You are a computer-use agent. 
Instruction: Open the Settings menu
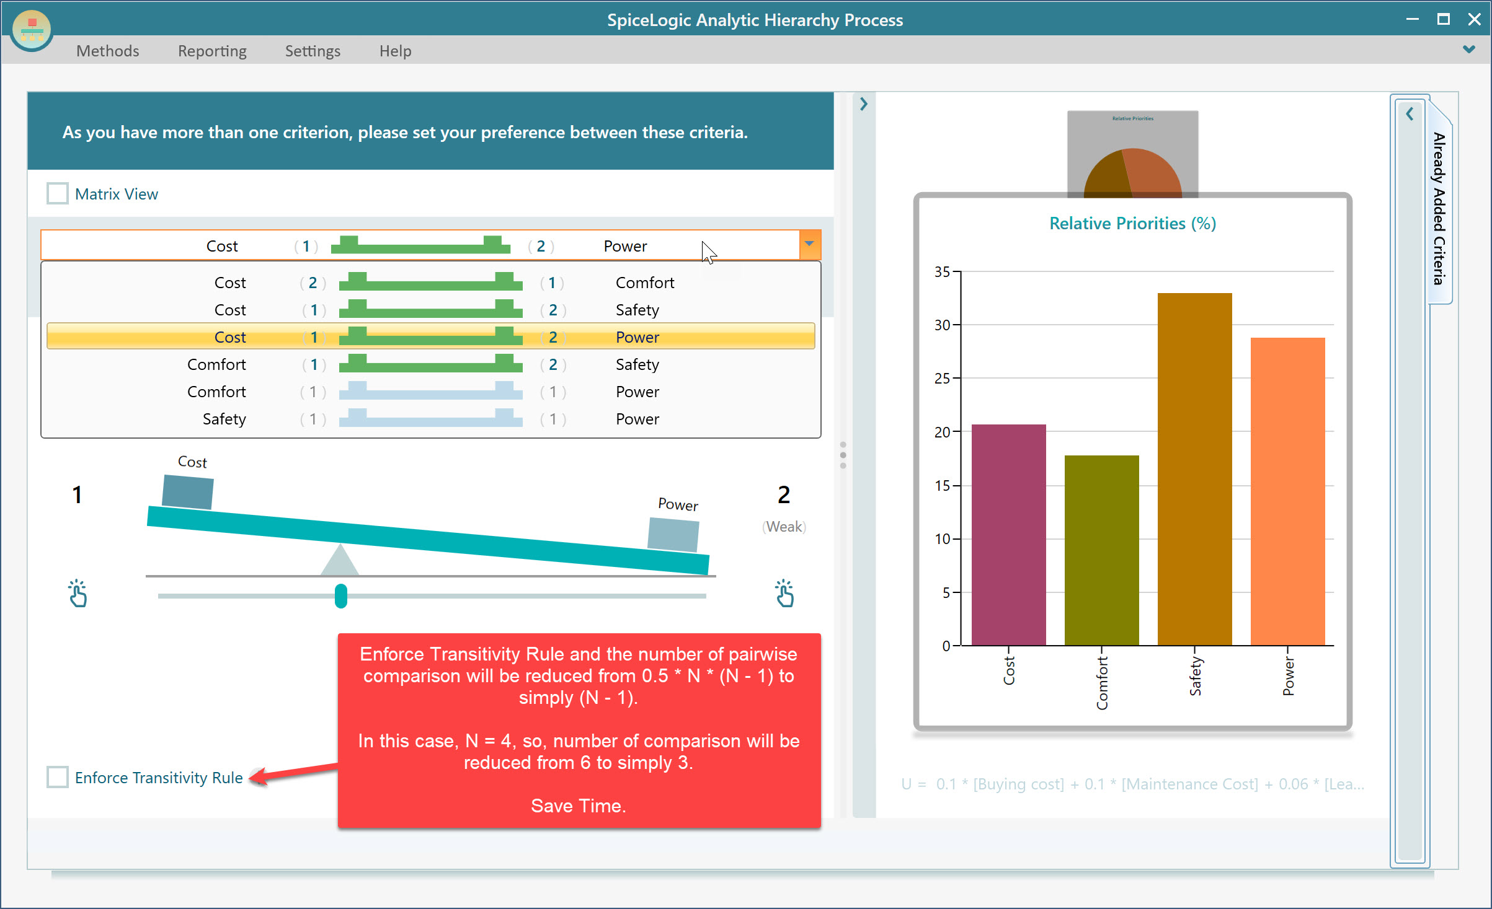coord(313,51)
